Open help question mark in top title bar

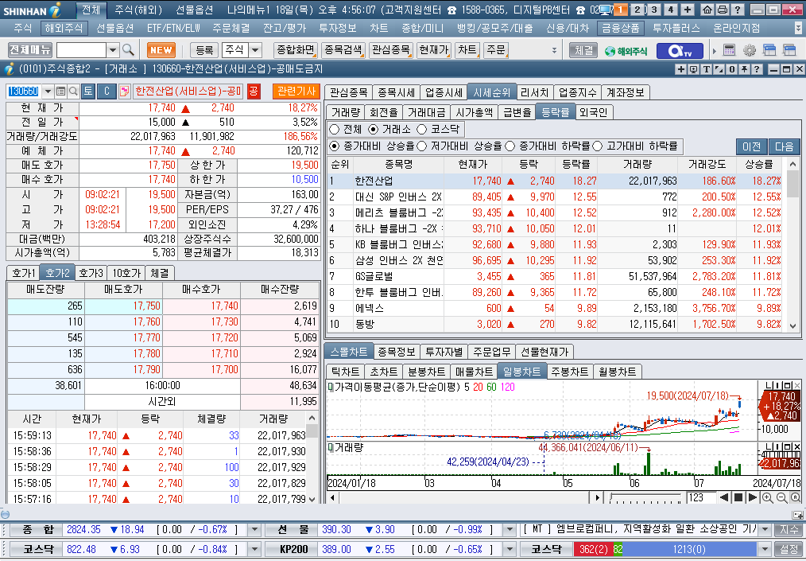click(x=737, y=10)
